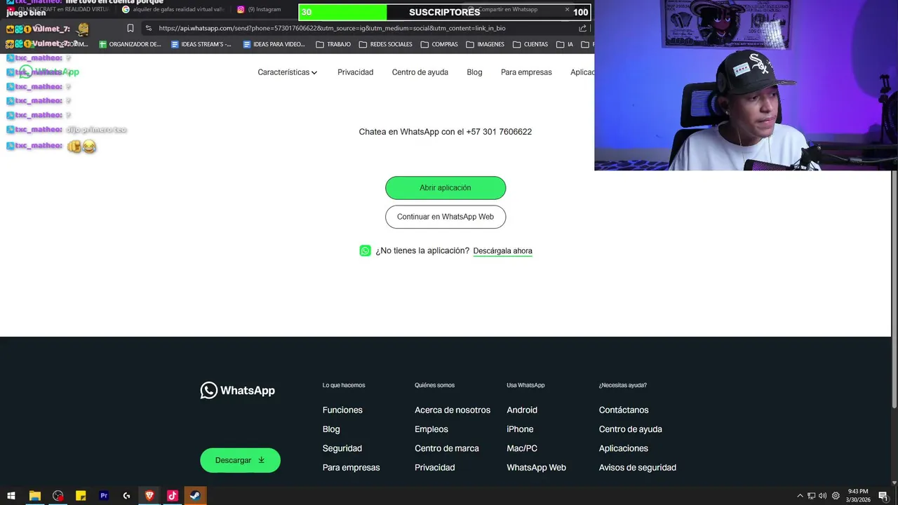Click the Brave browser taskbar icon
This screenshot has height=505, width=898.
coord(149,496)
